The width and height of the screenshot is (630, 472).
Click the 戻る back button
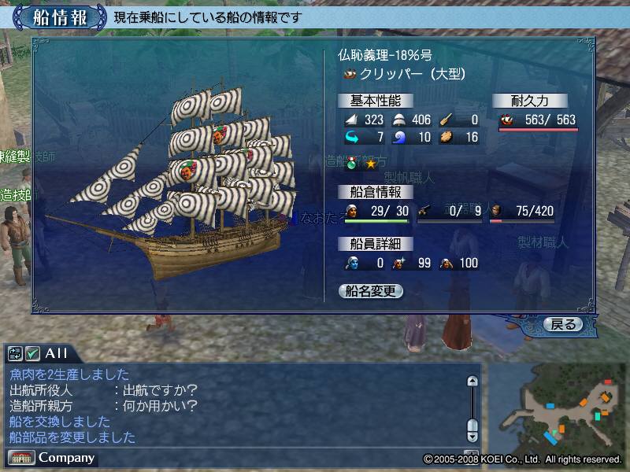(563, 324)
